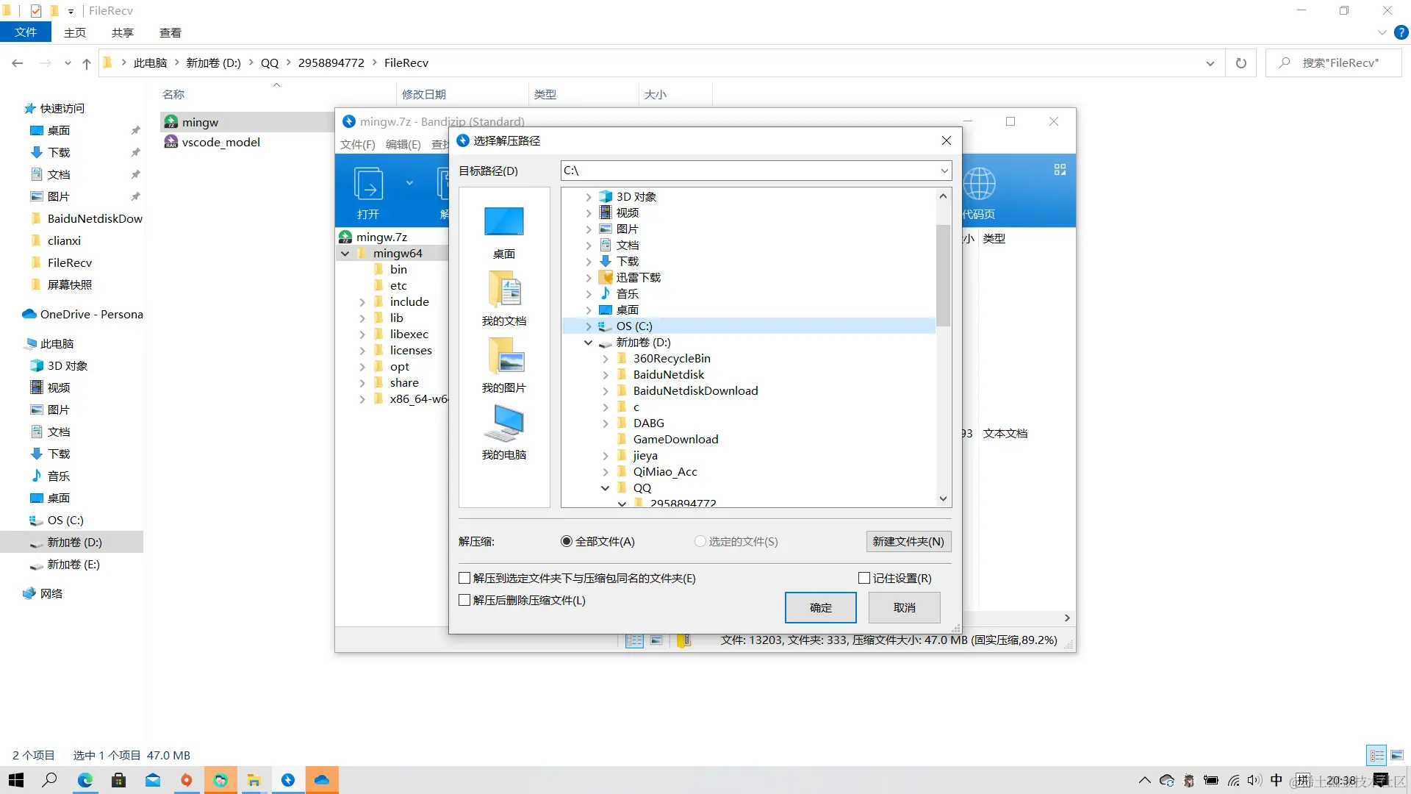The image size is (1411, 794).
Task: Click the Confirm (确定) button
Action: click(x=820, y=608)
